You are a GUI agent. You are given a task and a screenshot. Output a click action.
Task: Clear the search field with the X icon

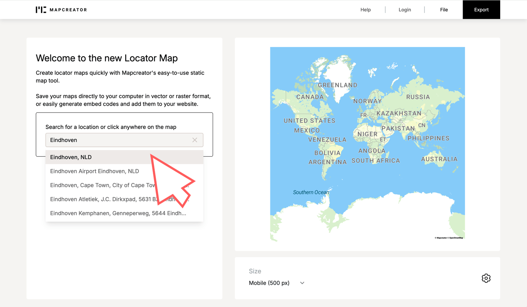coord(195,140)
